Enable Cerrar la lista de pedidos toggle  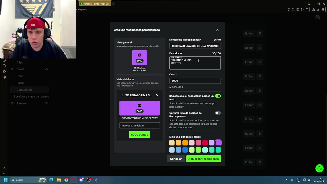pyautogui.click(x=218, y=113)
